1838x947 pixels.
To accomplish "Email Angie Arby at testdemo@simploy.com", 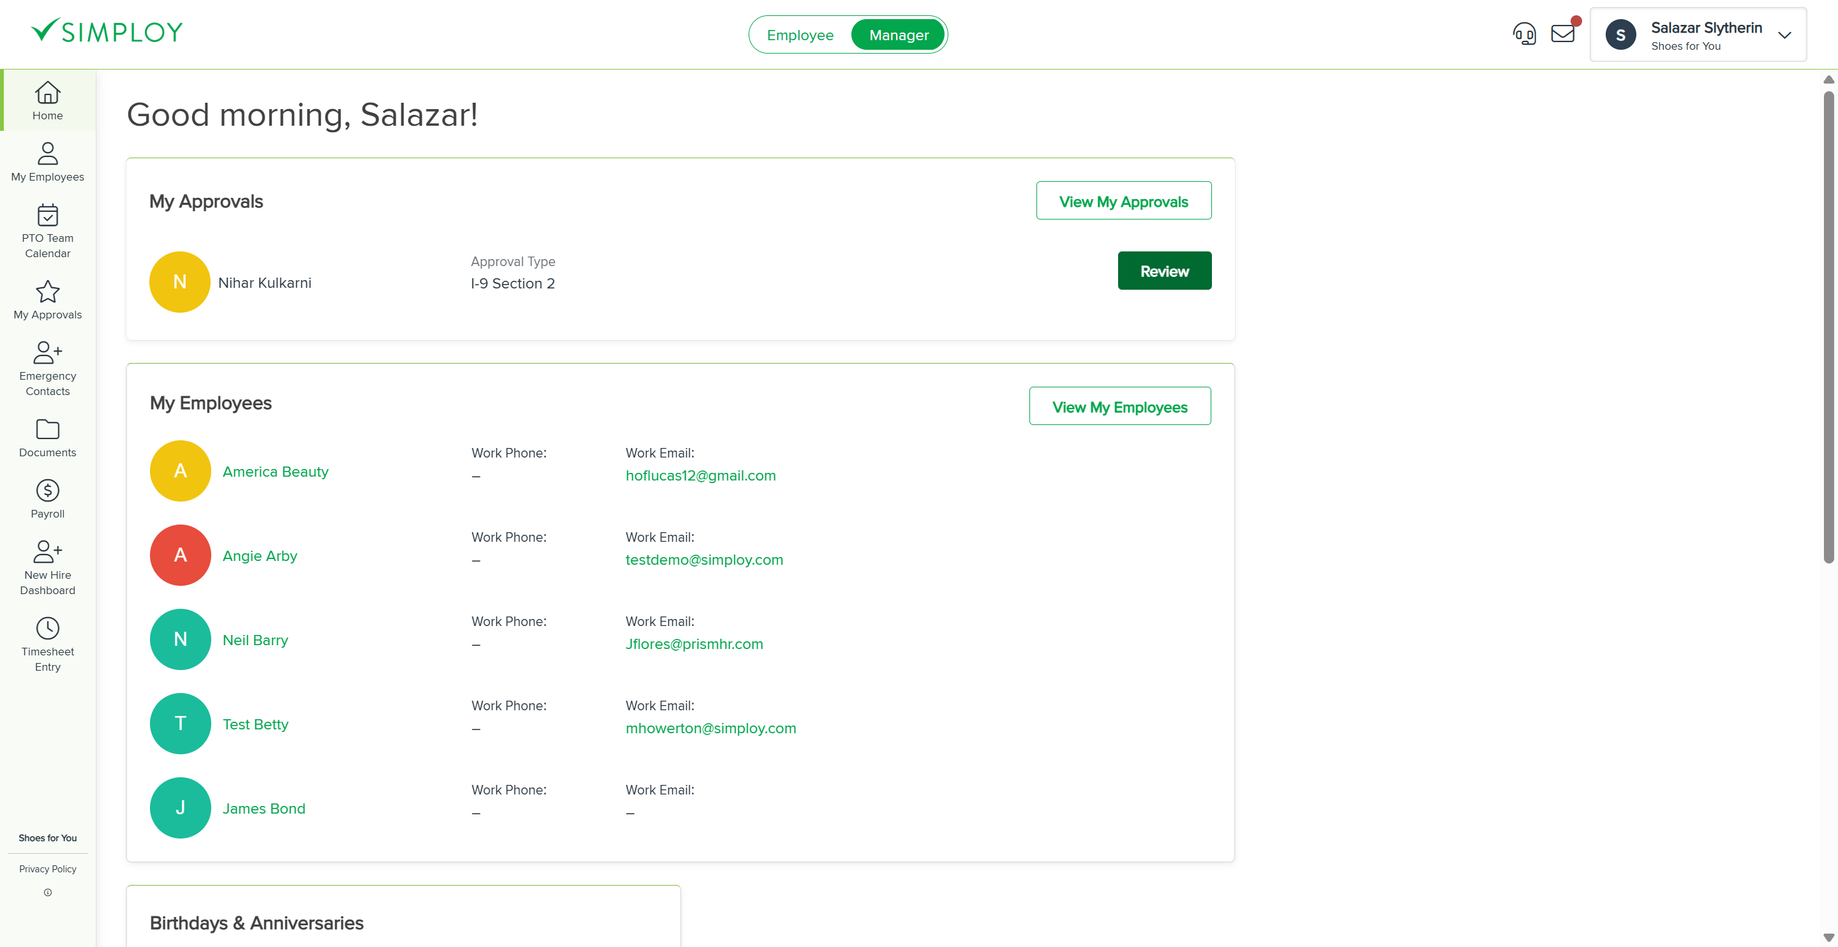I will point(703,560).
